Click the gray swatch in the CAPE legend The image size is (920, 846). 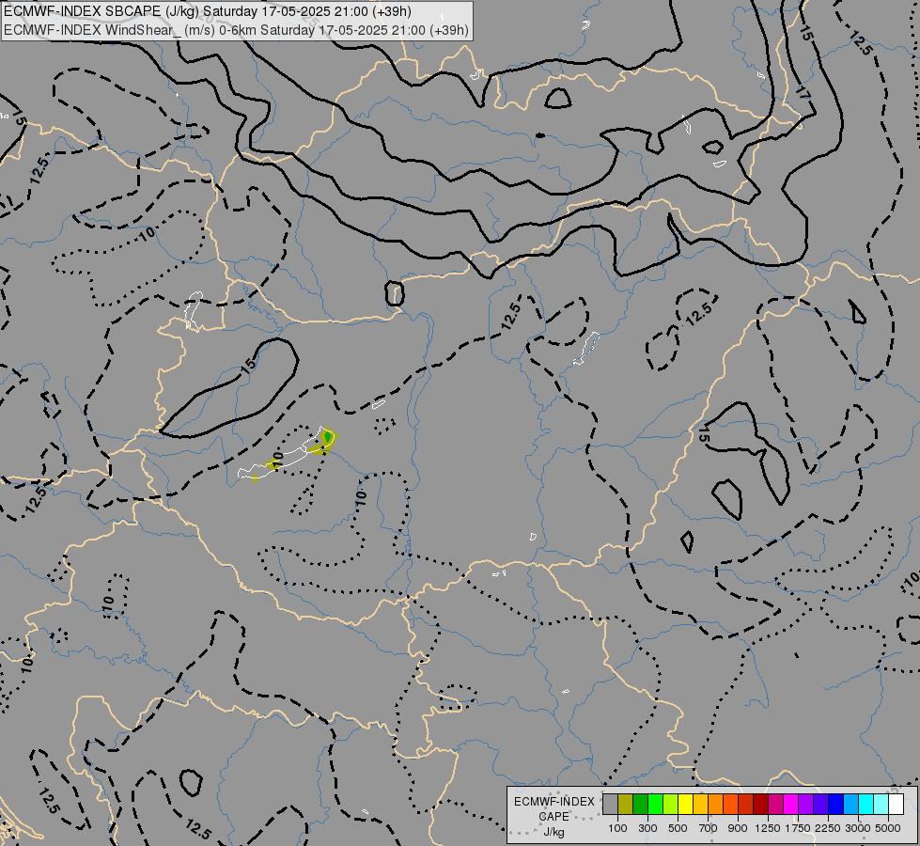tap(610, 805)
